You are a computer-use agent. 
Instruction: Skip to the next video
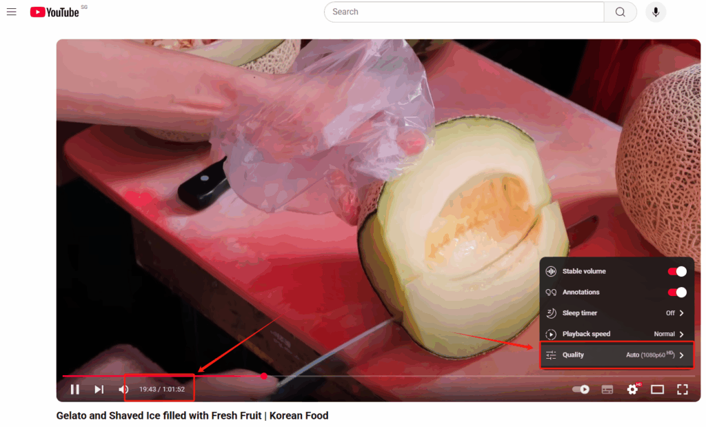(99, 389)
